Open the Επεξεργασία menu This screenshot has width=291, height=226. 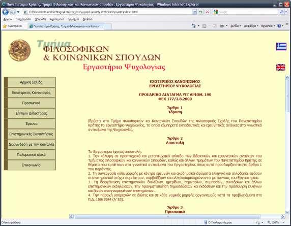coord(23,19)
